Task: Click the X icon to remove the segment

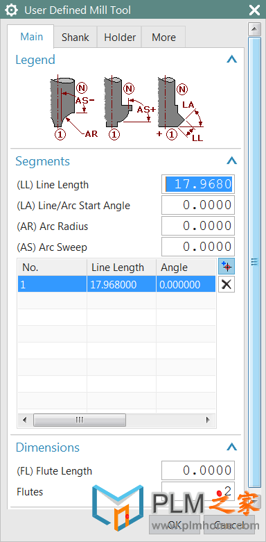Action: point(227,284)
